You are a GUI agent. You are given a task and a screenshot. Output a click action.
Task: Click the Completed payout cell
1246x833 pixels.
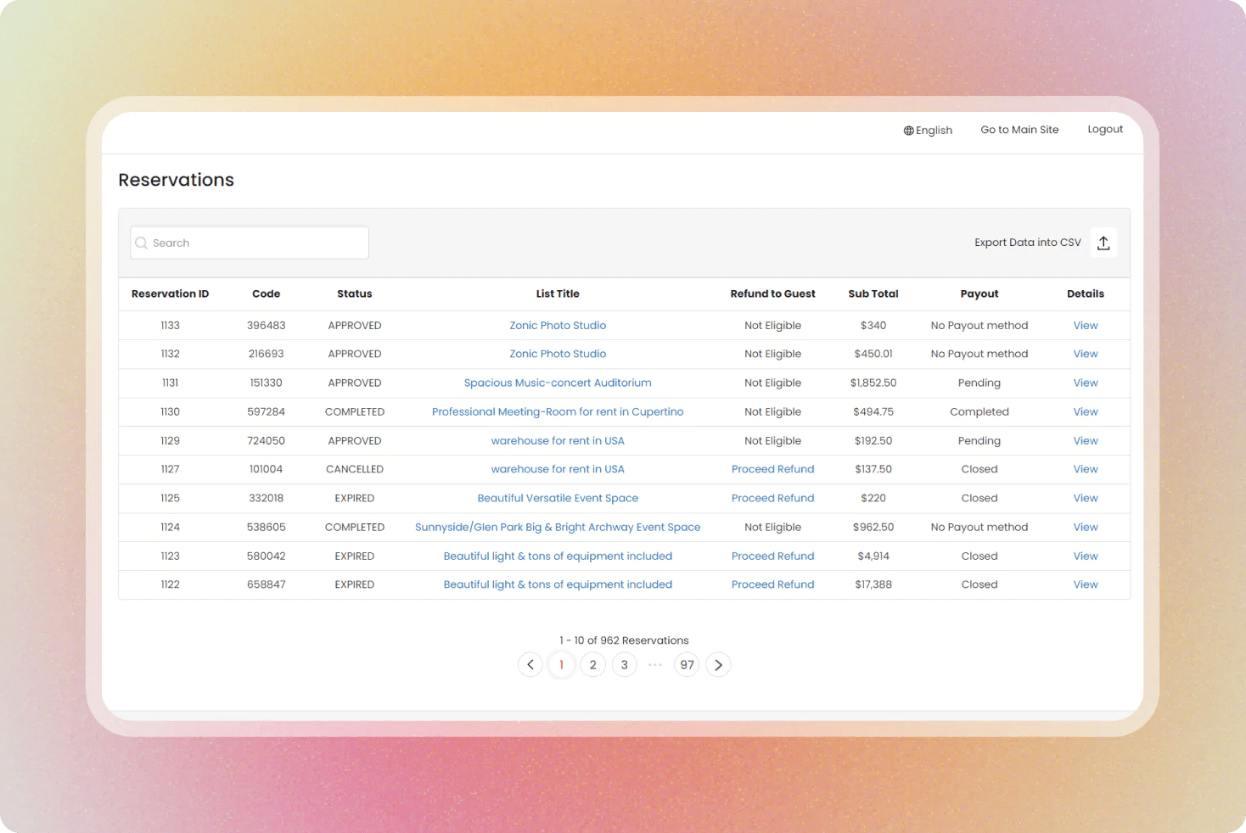(x=979, y=412)
